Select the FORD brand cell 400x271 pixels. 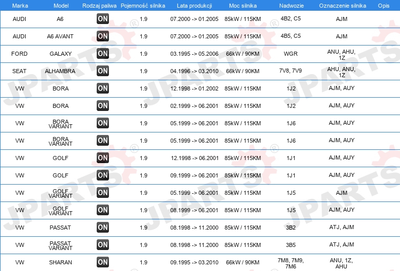tap(19, 54)
